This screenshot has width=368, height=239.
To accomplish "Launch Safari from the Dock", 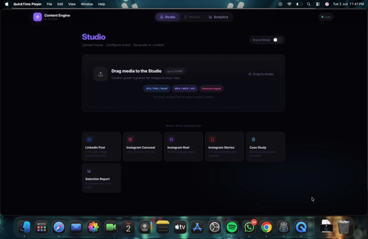I will tap(59, 227).
